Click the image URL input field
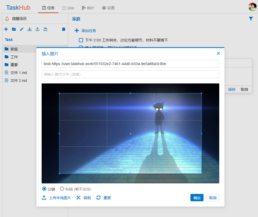This screenshot has width=258, height=217. (130, 64)
